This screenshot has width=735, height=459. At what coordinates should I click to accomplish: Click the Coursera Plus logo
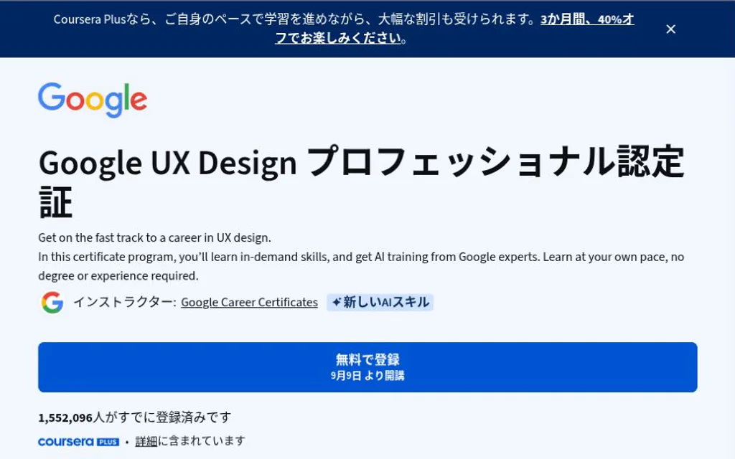click(78, 442)
